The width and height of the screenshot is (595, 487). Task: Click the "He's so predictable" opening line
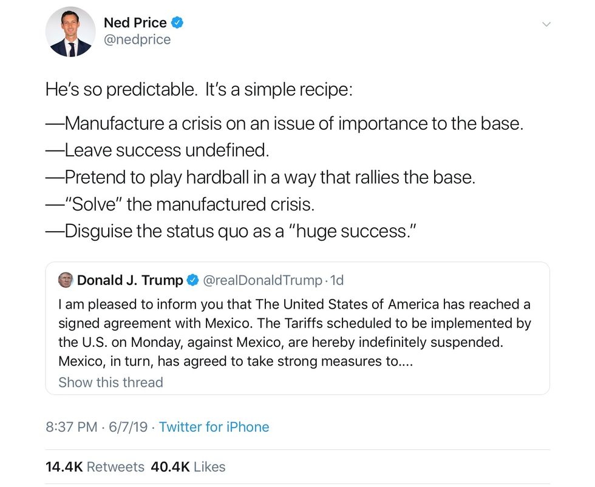tap(199, 90)
